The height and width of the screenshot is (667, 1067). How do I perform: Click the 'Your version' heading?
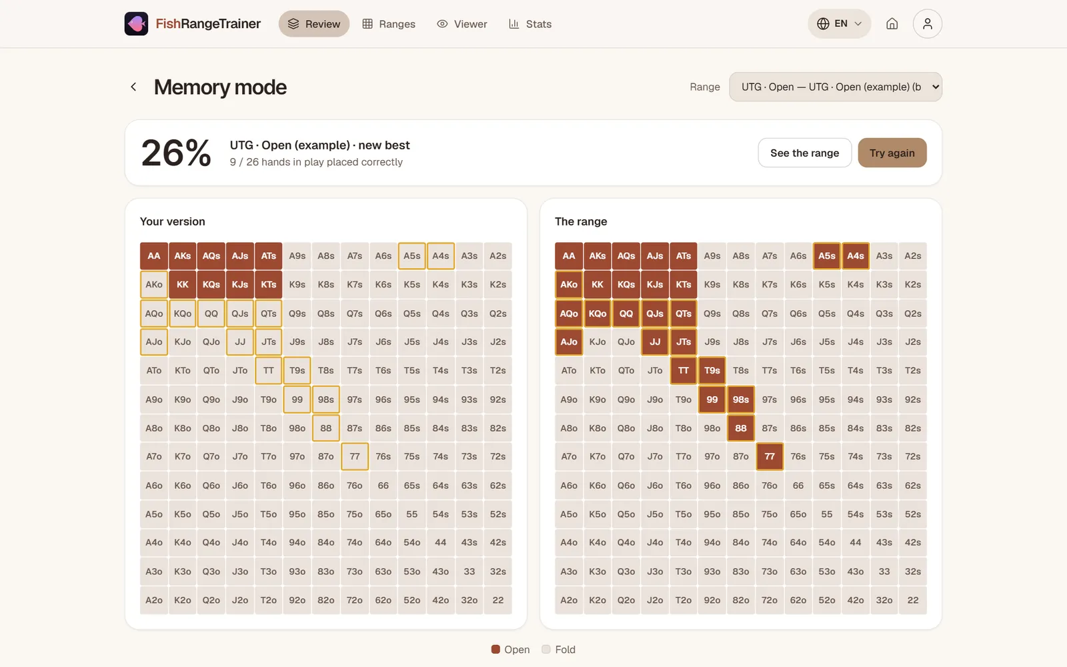click(x=172, y=221)
